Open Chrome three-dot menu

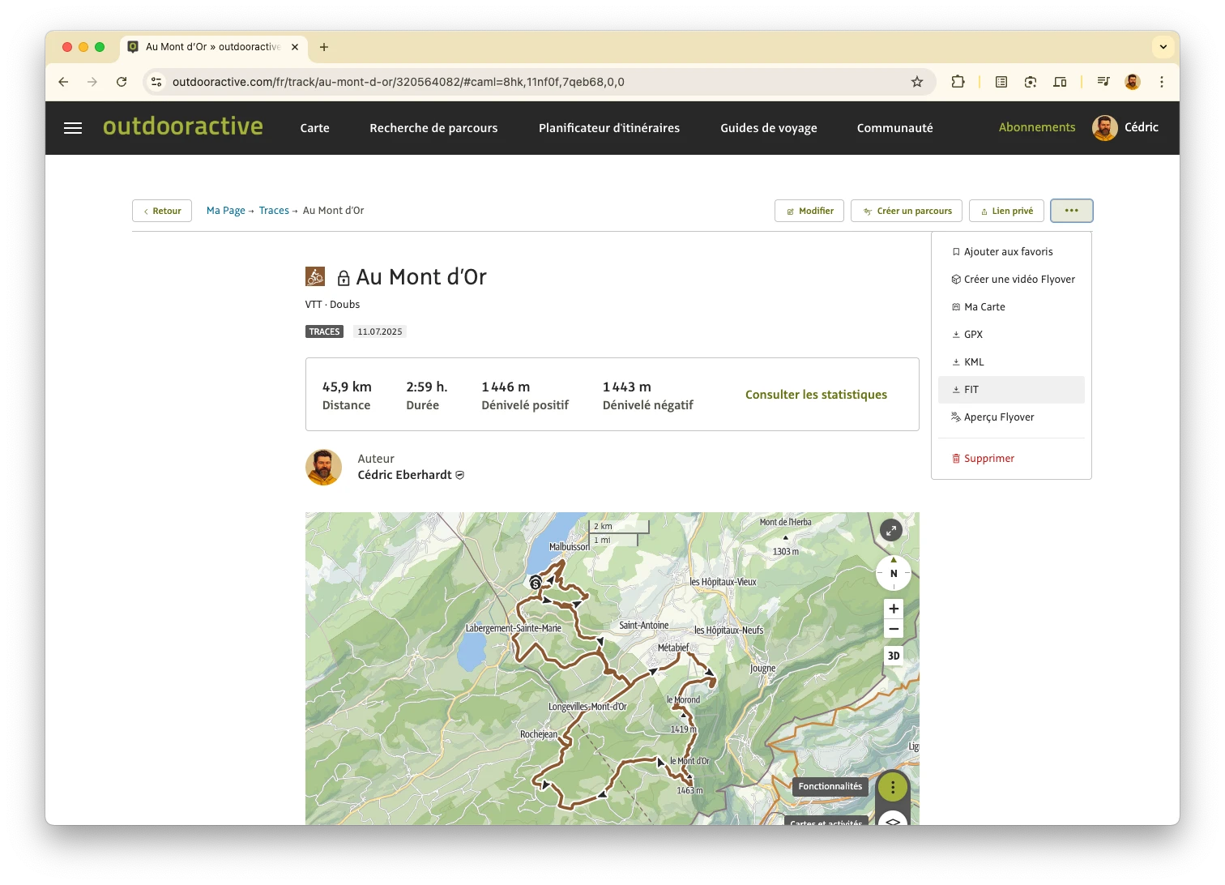click(x=1162, y=82)
